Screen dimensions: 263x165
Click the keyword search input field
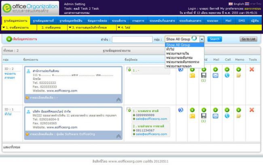pyautogui.click(x=132, y=39)
